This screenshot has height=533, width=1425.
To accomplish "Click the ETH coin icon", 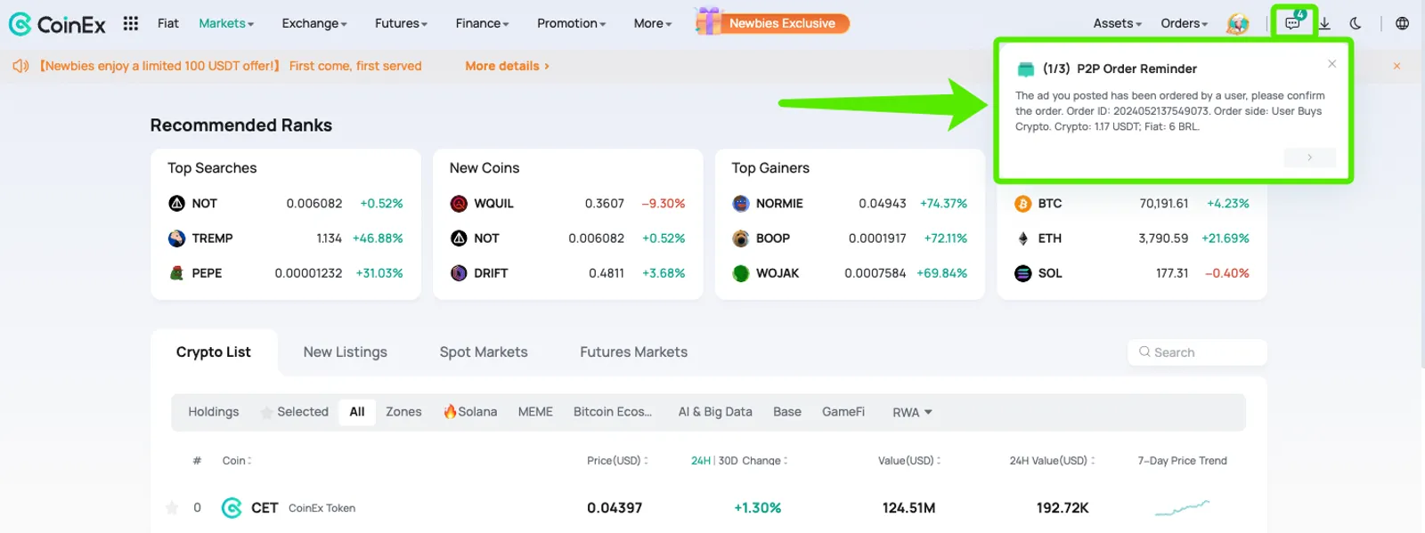I will click(x=1022, y=238).
